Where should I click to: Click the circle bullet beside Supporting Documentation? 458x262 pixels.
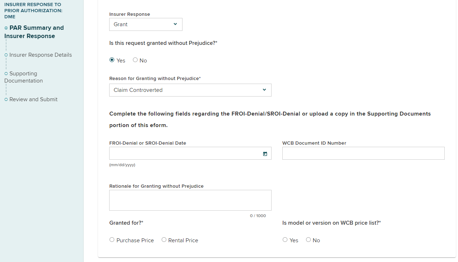click(x=6, y=74)
